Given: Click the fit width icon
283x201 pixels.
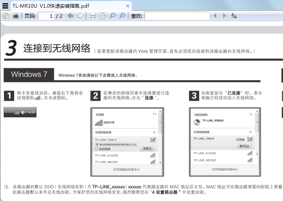Looking at the screenshot, I should point(93,16).
